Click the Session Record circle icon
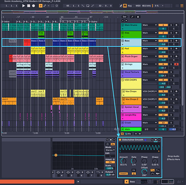Viewport: 186px width, 185px height. [57, 6]
